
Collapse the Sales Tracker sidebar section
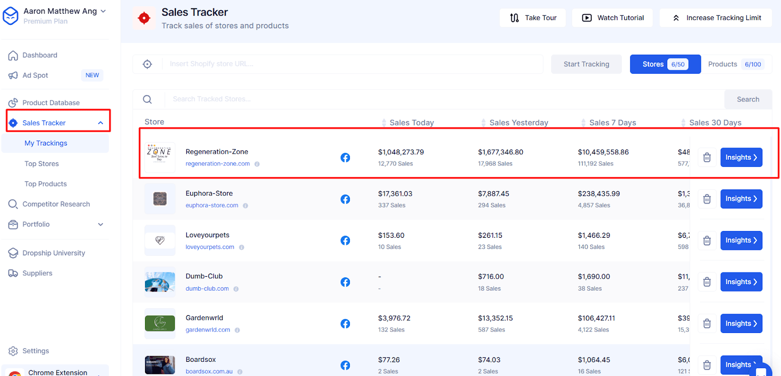(x=101, y=123)
